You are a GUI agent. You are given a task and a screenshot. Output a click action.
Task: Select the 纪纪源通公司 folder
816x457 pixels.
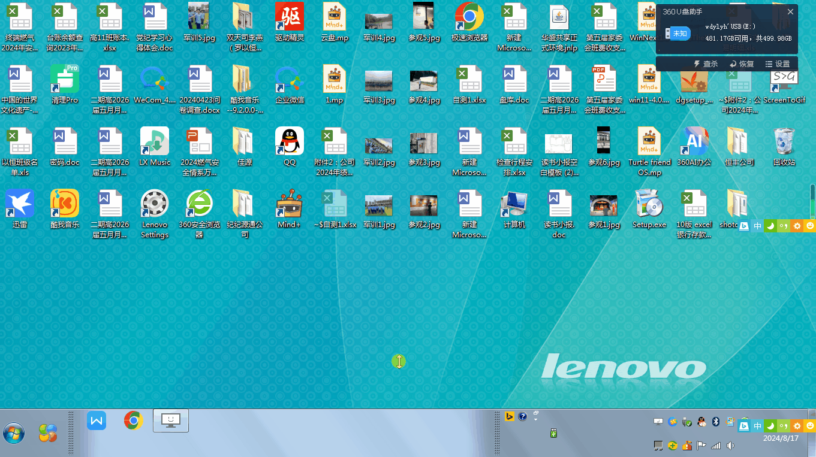pyautogui.click(x=245, y=214)
